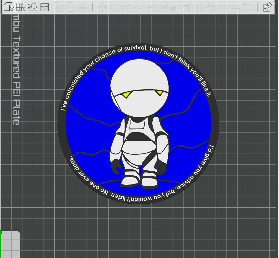Select the Assemble tool

tap(235, 7)
